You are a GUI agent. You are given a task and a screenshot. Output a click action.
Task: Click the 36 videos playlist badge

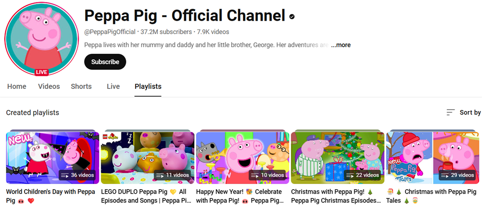click(78, 175)
